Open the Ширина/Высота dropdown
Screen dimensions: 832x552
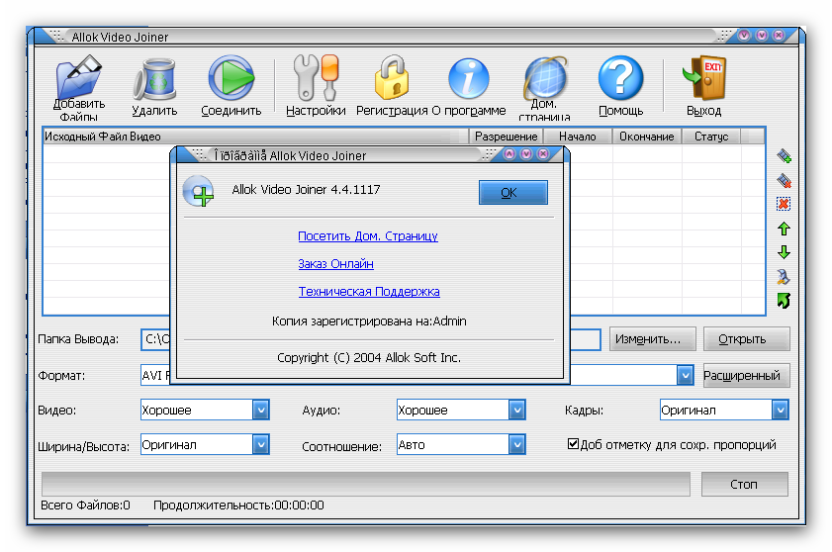[260, 445]
